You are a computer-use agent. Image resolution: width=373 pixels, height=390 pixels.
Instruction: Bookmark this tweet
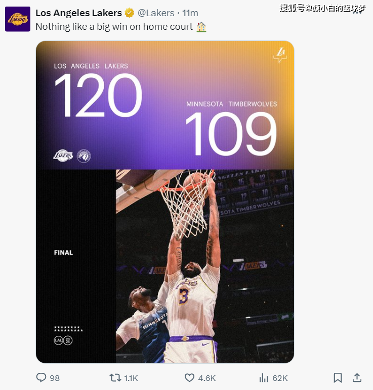tap(338, 377)
